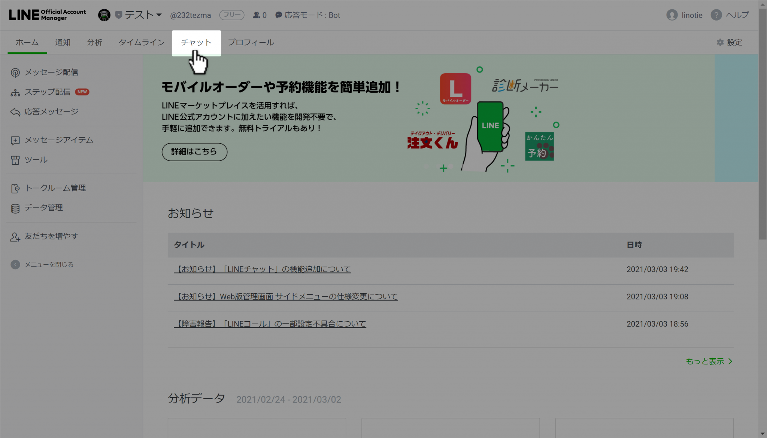This screenshot has height=438, width=767.
Task: Click the settings gear icon
Action: click(720, 42)
